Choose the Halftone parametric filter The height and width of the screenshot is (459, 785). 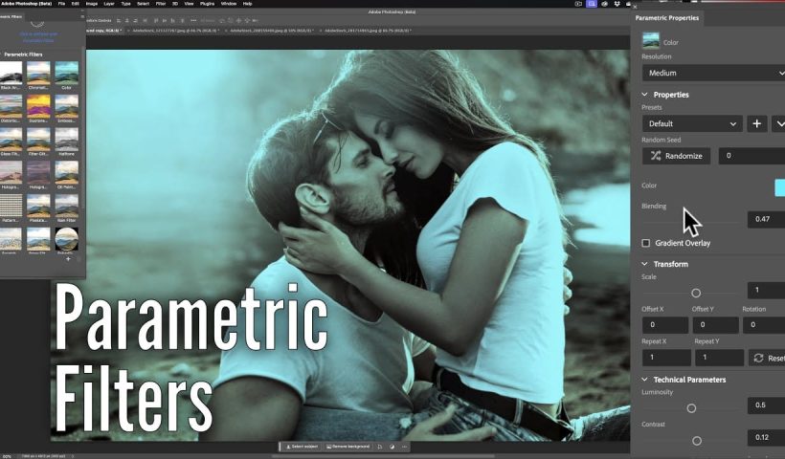66,139
